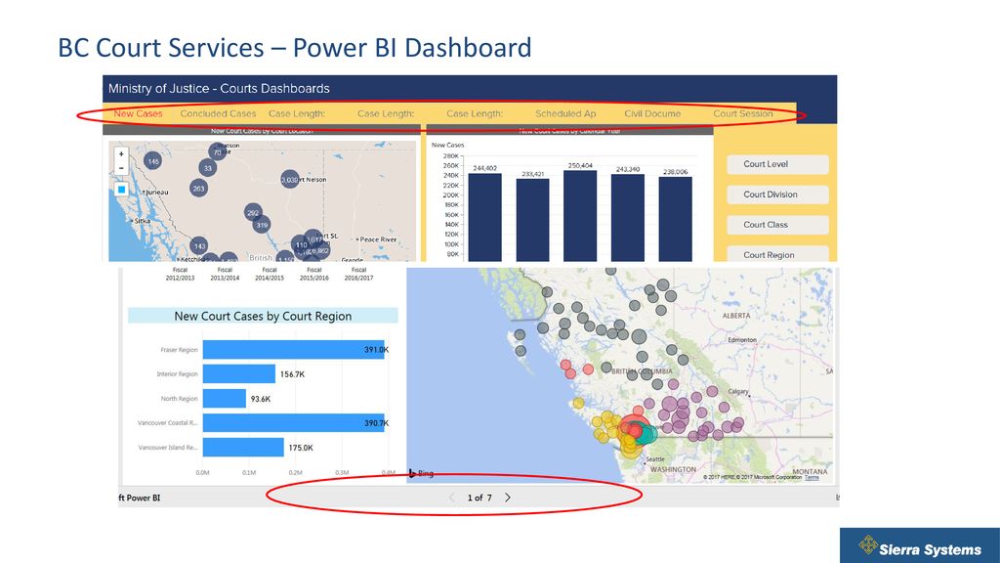Viewport: 1000px width, 563px height.
Task: Open the Court Session tab
Action: pos(743,113)
